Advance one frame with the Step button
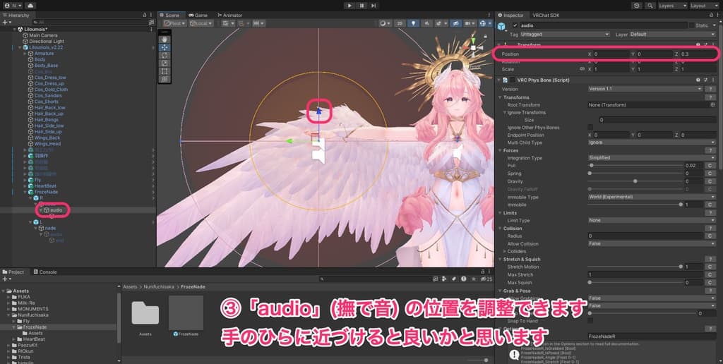This screenshot has height=364, width=723. 374,6
